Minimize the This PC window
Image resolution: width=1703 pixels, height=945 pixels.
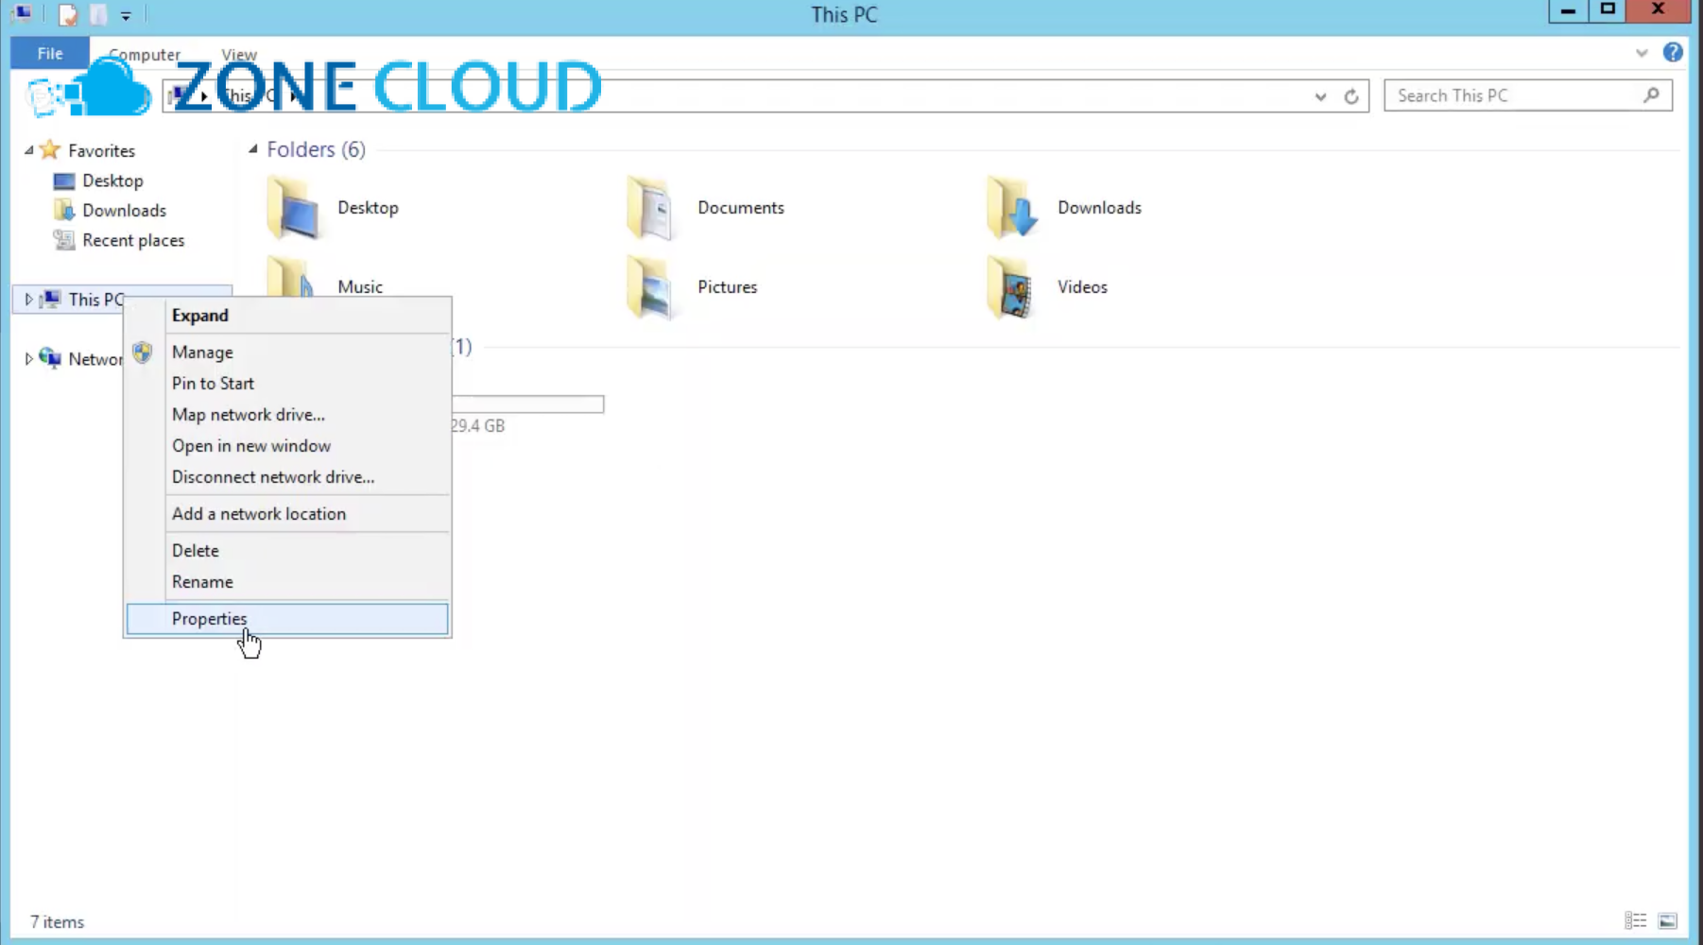1568,10
